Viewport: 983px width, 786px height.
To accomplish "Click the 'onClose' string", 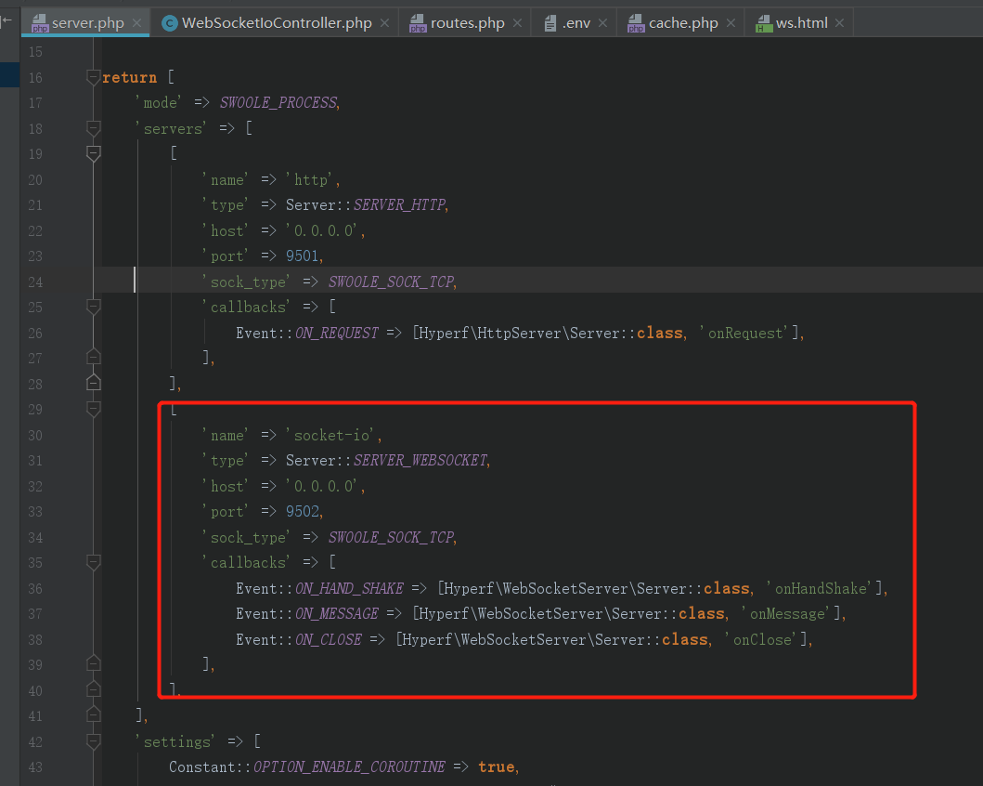I will pyautogui.click(x=762, y=640).
